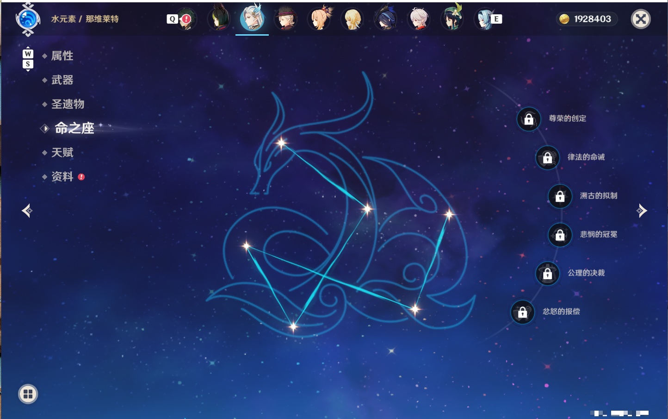Close the character screen with X button
The height and width of the screenshot is (419, 668).
click(641, 19)
